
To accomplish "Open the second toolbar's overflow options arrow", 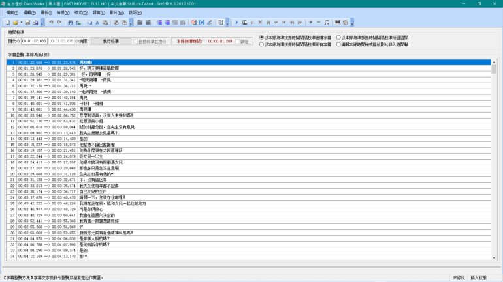I will (x=131, y=22).
